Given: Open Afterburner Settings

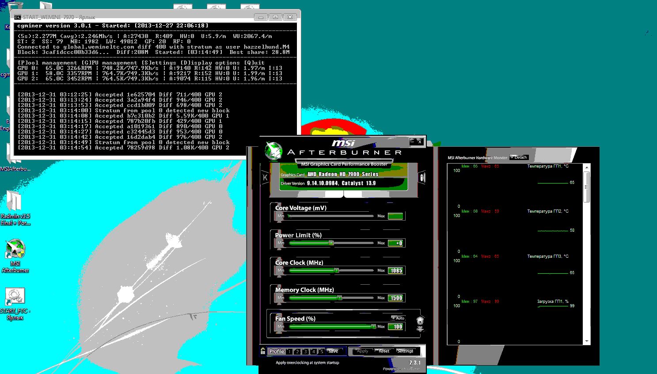Looking at the screenshot, I should pos(405,351).
